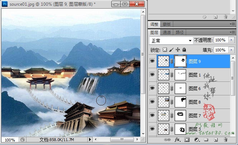Click the chain link icon on 图层 3
Screen dimensions: 238x145
(172, 129)
